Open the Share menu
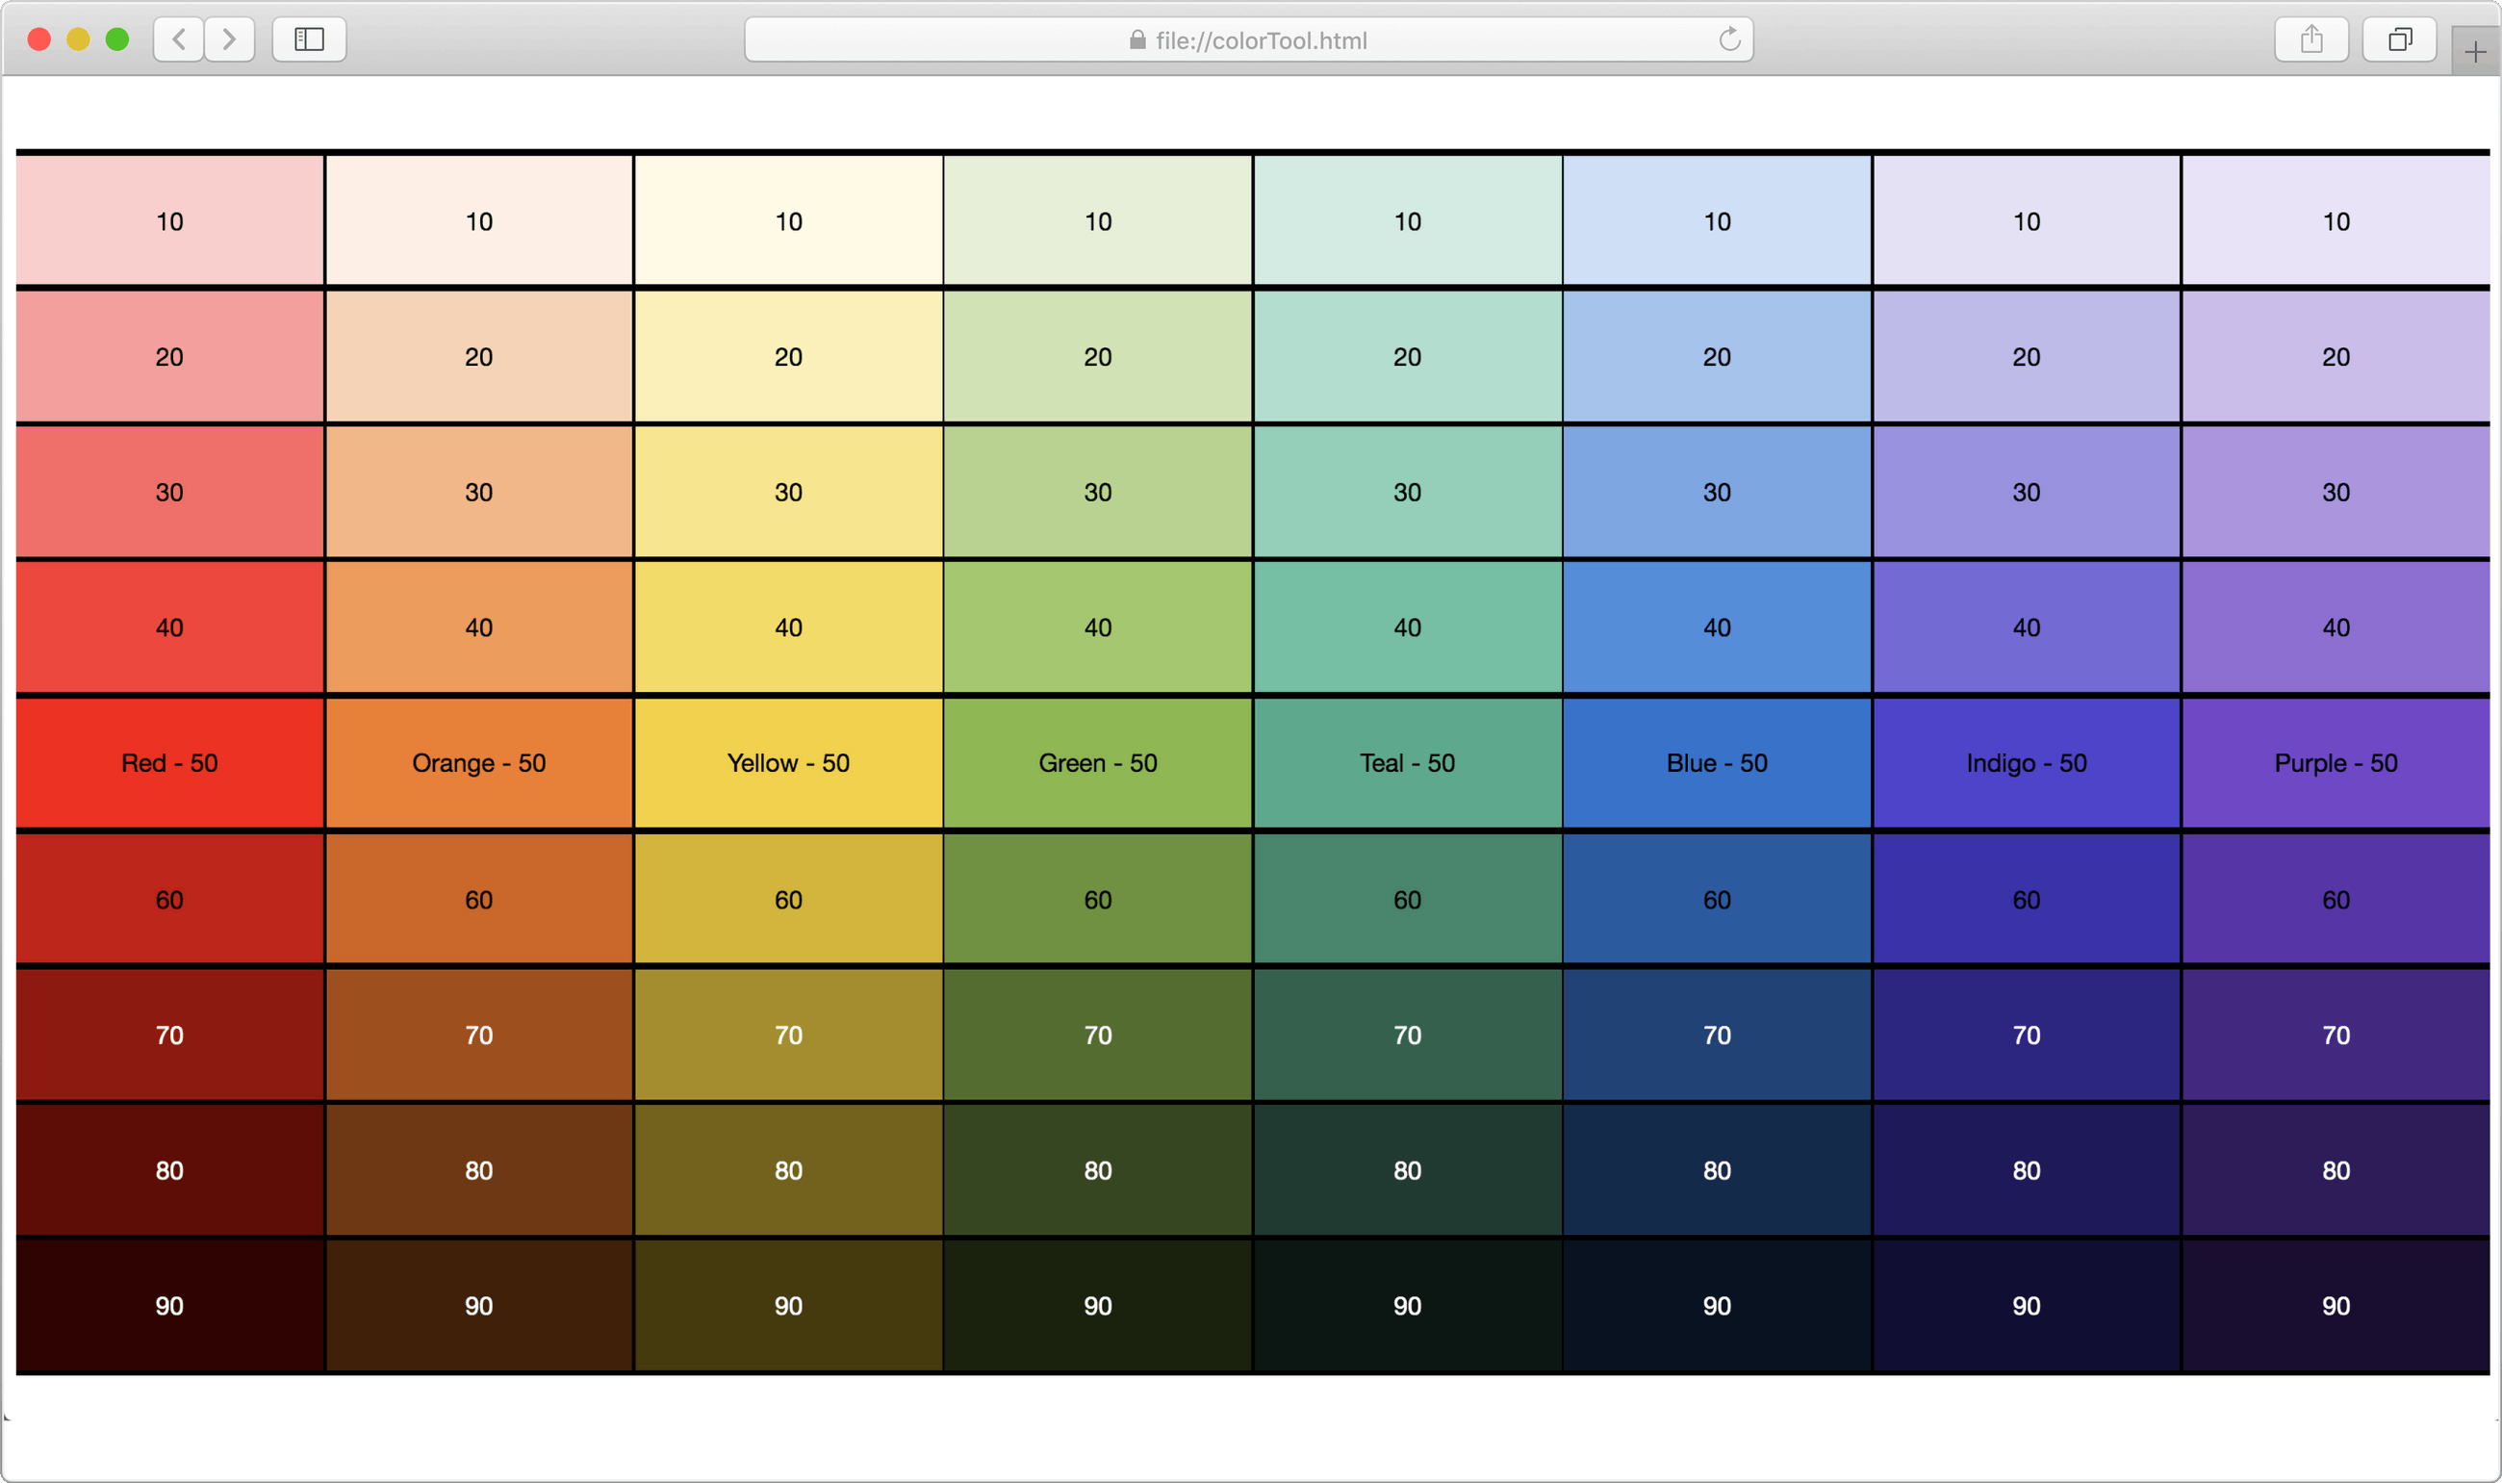Viewport: 2502px width, 1483px height. click(x=2311, y=40)
